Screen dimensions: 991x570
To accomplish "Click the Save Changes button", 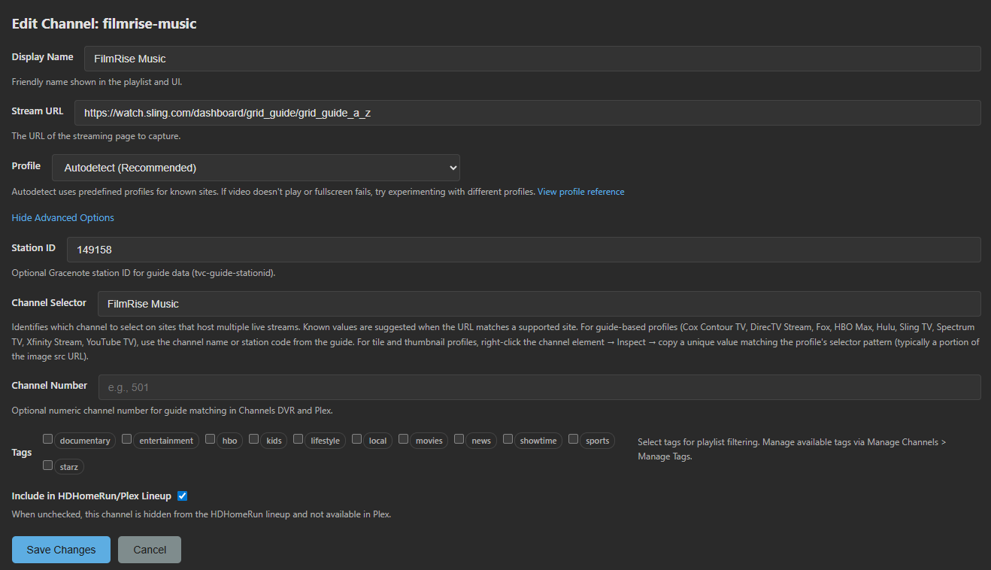I will (x=61, y=550).
